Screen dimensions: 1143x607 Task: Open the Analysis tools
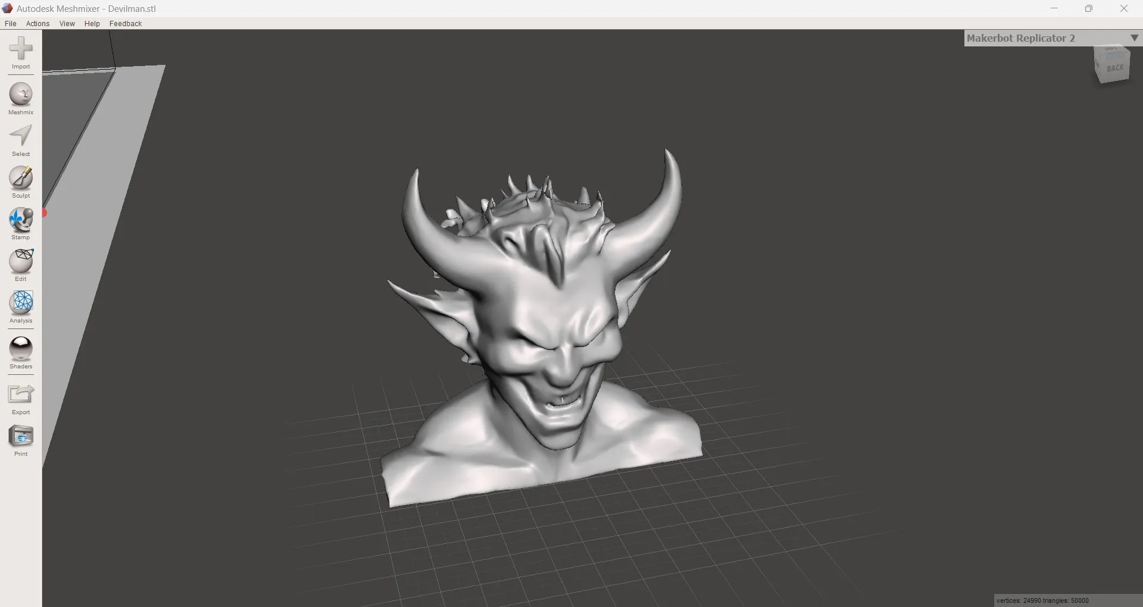click(21, 307)
